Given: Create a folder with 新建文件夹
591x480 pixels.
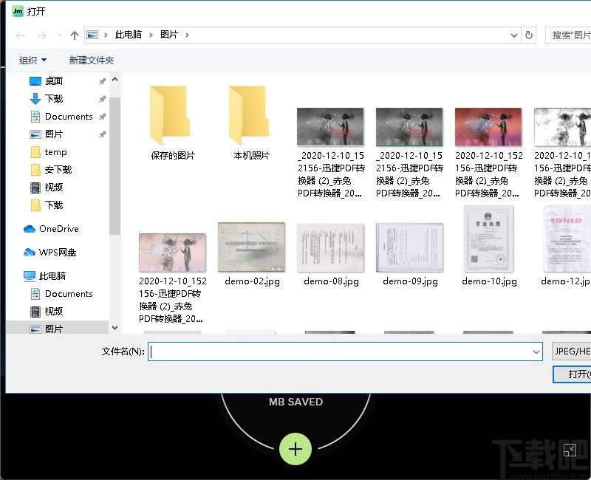Looking at the screenshot, I should coord(91,60).
